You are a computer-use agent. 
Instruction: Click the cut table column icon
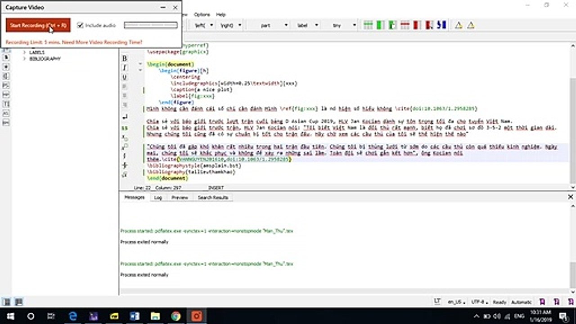(429, 25)
